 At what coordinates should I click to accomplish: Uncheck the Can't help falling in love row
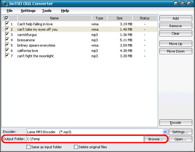coord(7,24)
